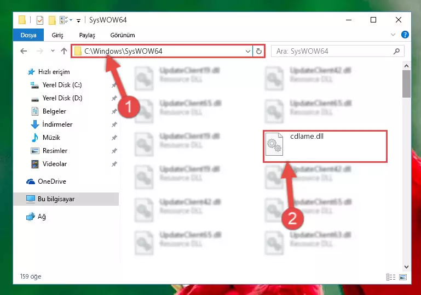Go back with the left arrow

(x=24, y=51)
